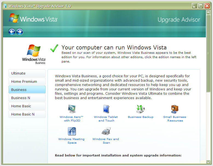The image size is (213, 166).
Task: Click the Windows Vista logo in header
Action: pos(33,18)
